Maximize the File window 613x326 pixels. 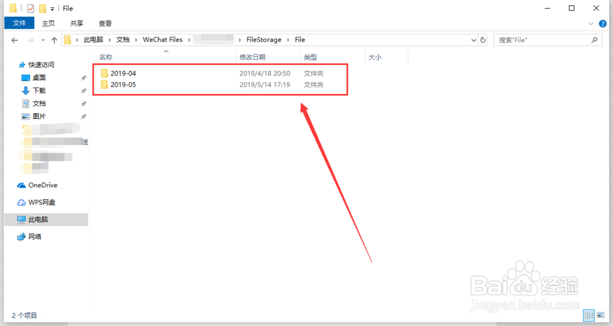coord(571,8)
